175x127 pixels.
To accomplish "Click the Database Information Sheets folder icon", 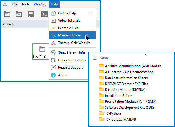I will tap(102, 78).
